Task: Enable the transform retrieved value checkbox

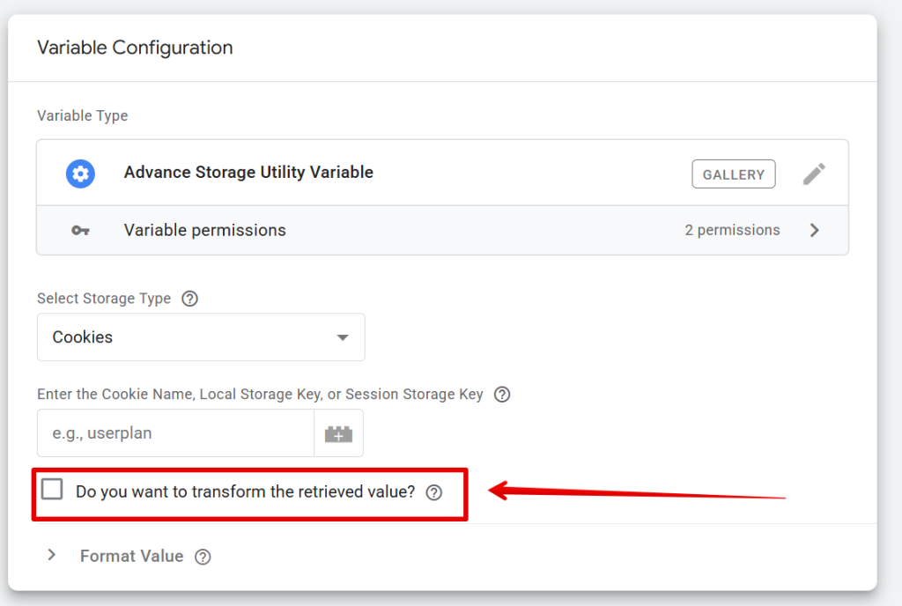Action: coord(53,490)
